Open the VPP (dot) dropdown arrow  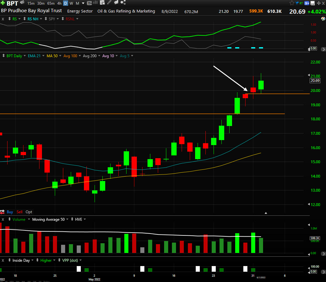(x=80, y=260)
